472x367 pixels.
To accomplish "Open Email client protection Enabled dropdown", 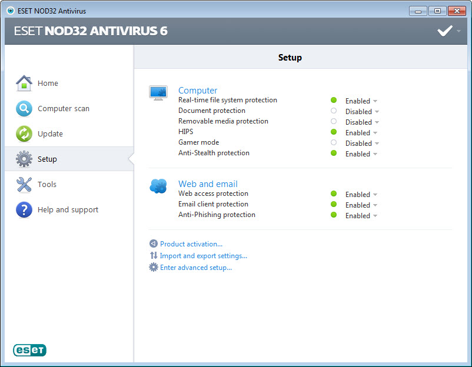I will point(361,205).
